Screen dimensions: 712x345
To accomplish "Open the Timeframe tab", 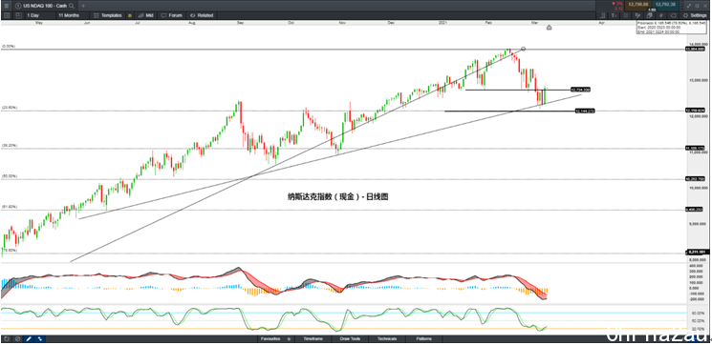I will 313,338.
